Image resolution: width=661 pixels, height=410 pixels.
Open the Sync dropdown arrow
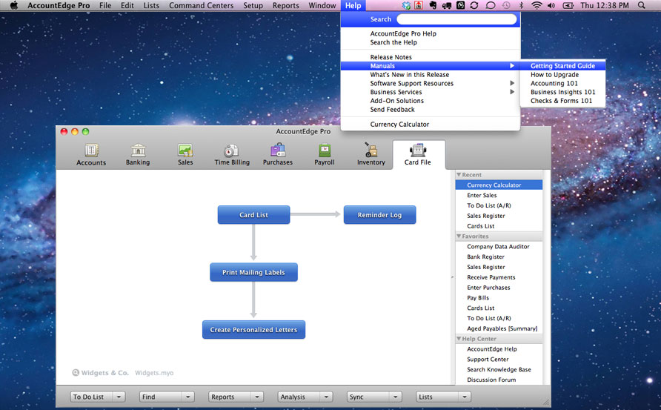coord(396,397)
